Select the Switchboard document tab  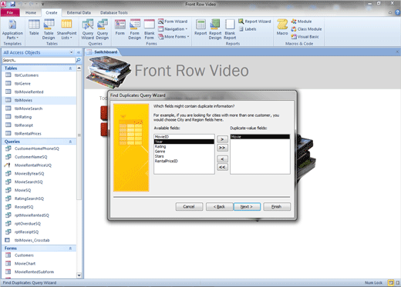coord(103,52)
